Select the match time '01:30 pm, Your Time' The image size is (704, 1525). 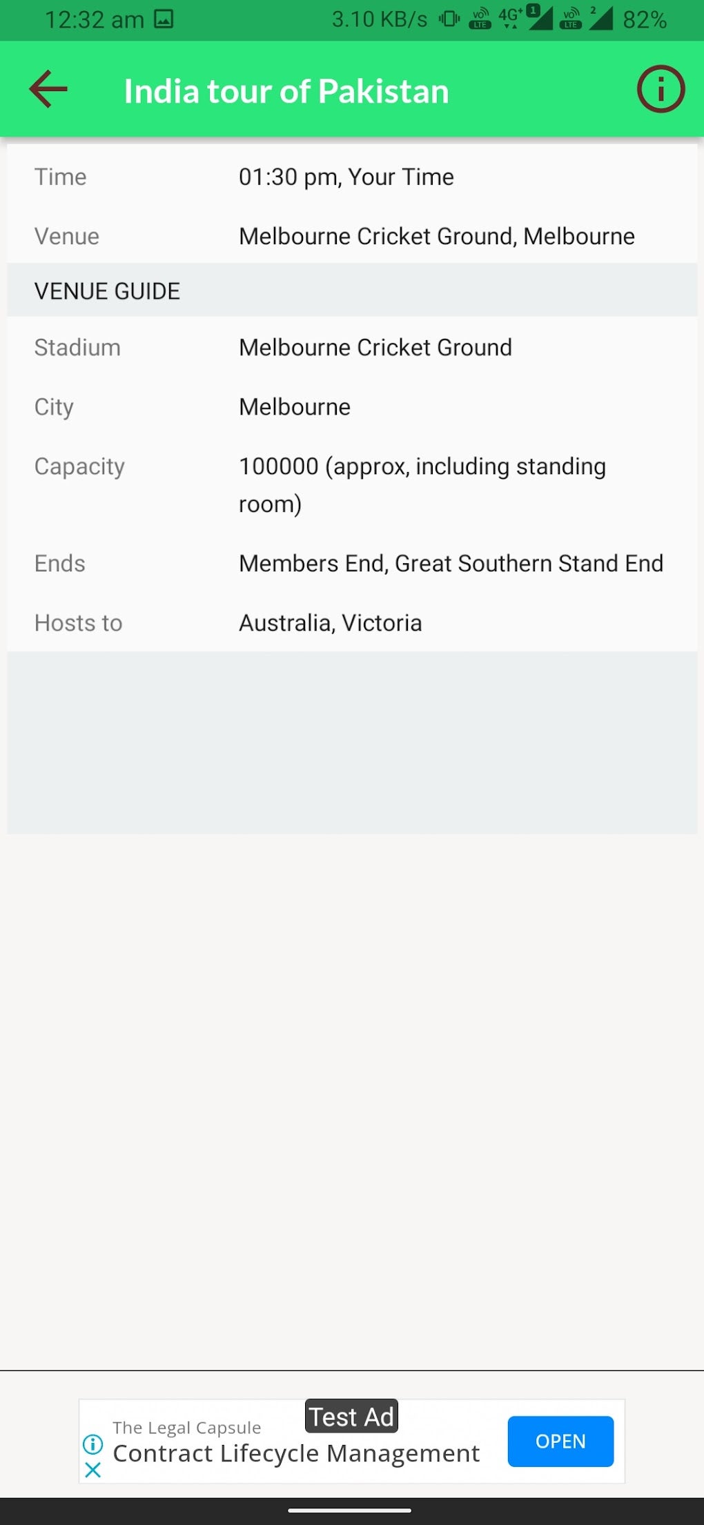[346, 177]
